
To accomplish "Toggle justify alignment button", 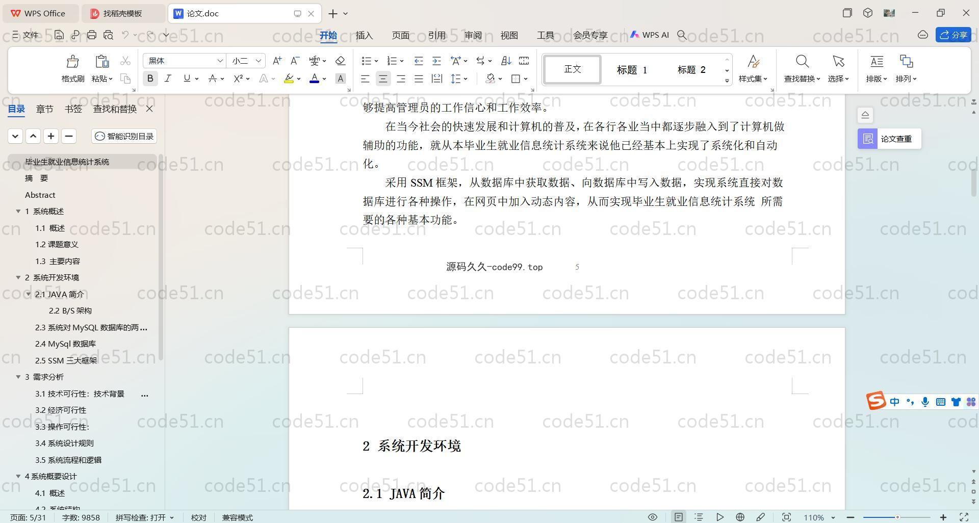I will coord(419,79).
